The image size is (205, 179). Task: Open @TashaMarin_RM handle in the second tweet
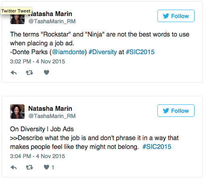(52, 116)
